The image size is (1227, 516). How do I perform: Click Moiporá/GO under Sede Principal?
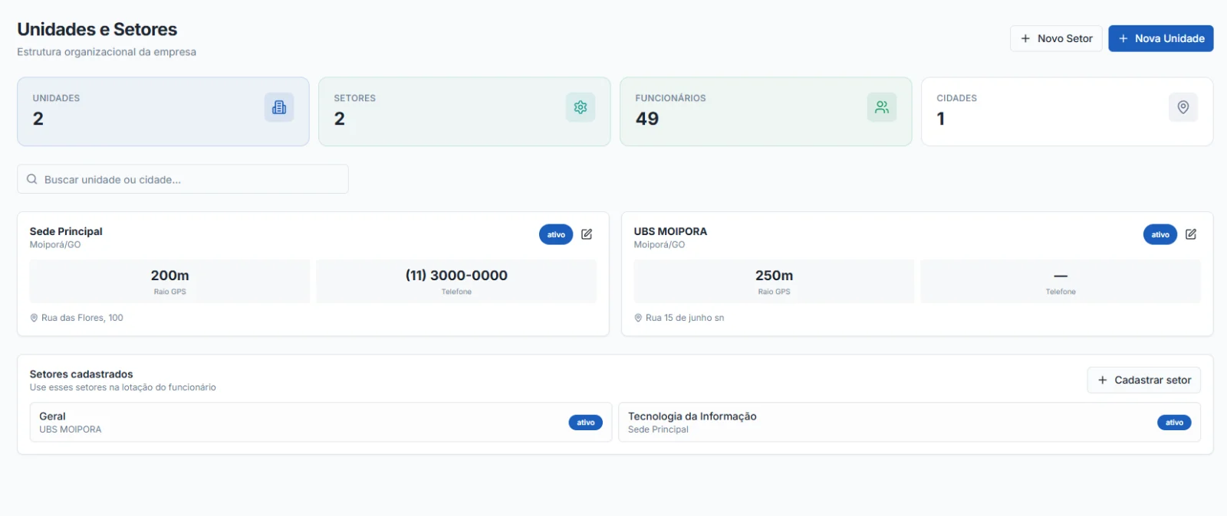(55, 245)
